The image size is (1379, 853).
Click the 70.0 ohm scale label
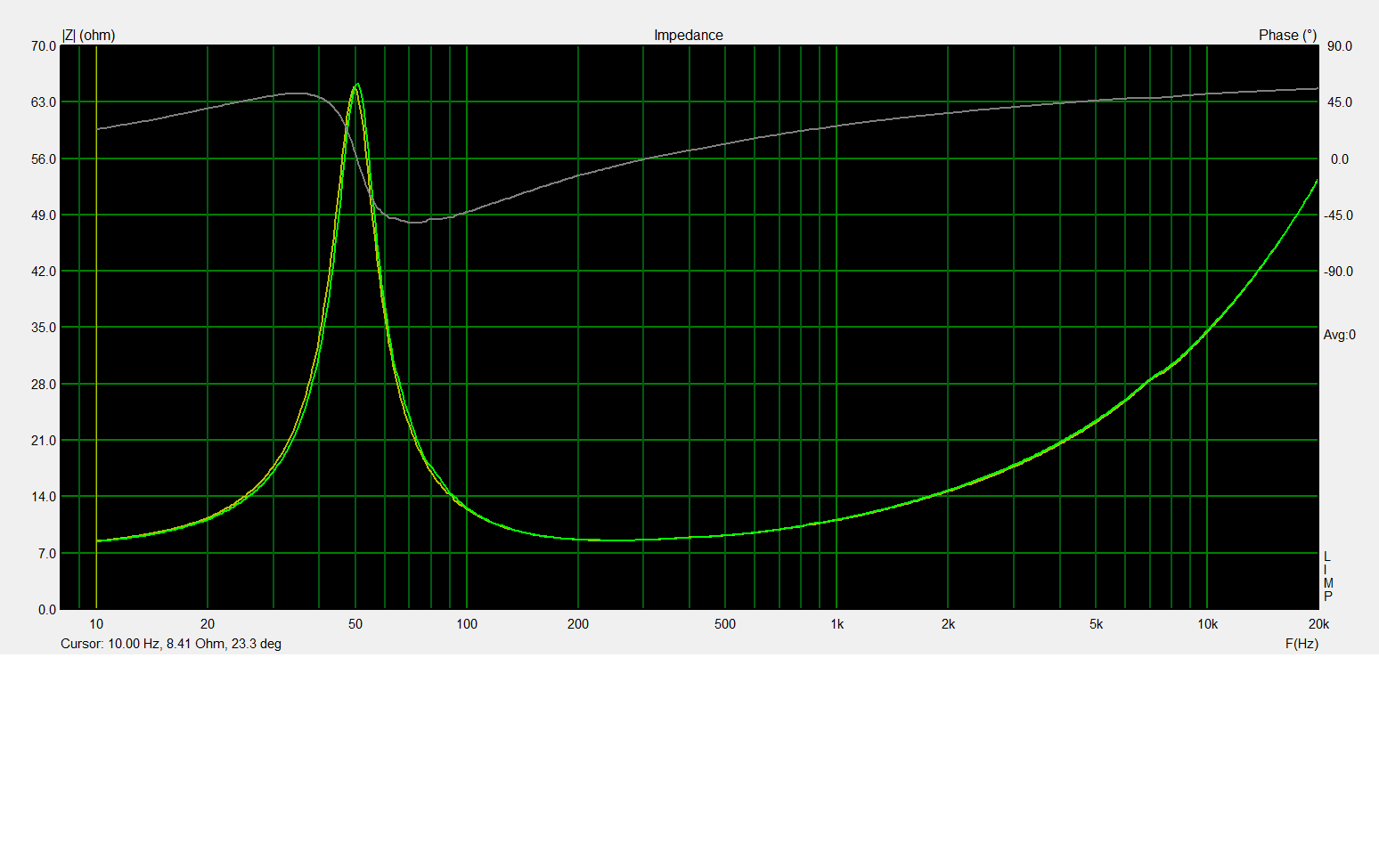tap(44, 46)
